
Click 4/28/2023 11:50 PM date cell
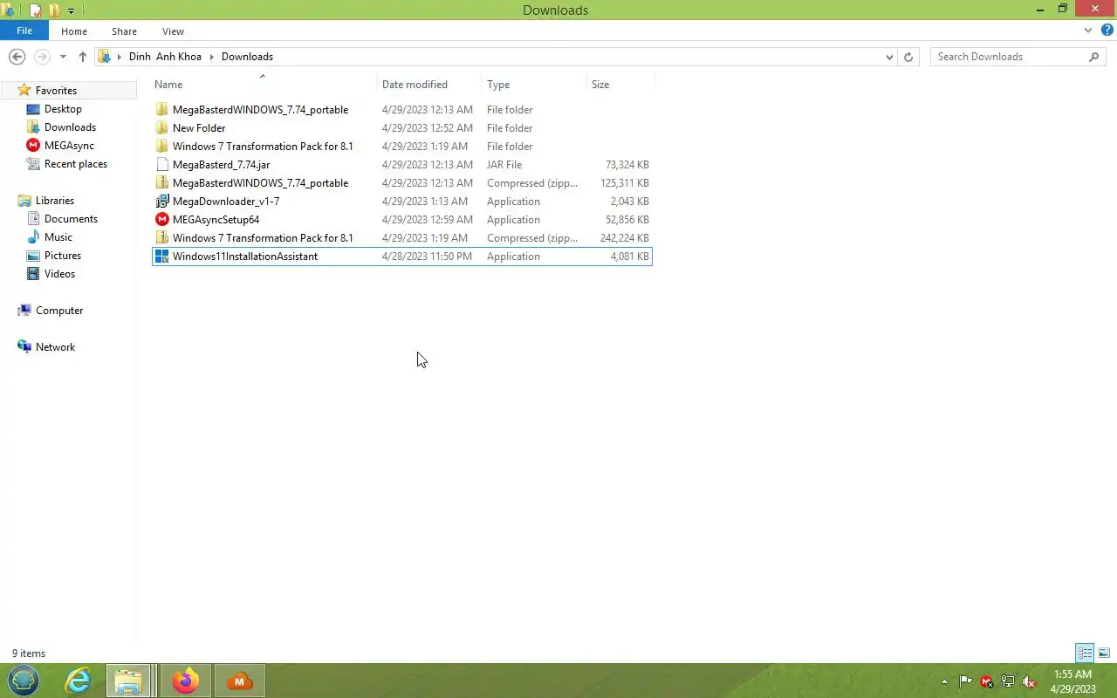pos(427,257)
